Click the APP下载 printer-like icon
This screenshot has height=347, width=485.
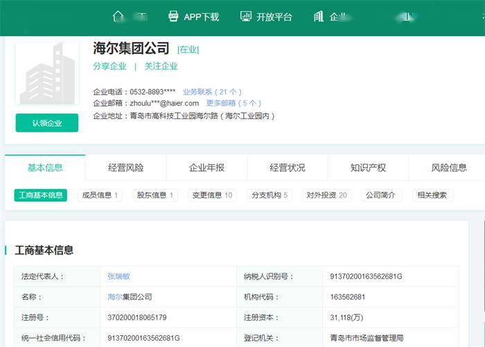(173, 16)
